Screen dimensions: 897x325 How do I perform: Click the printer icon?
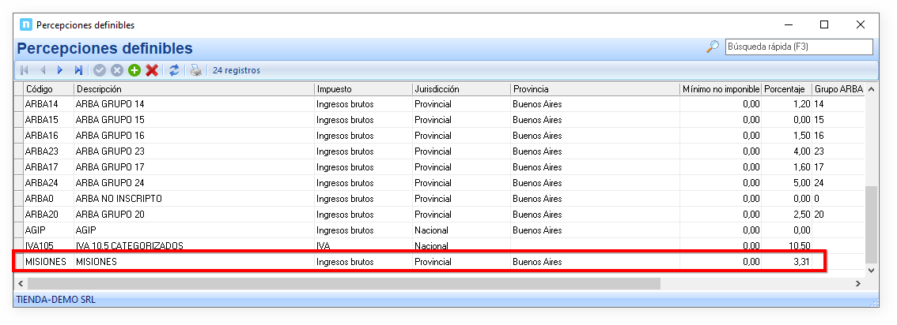point(195,70)
